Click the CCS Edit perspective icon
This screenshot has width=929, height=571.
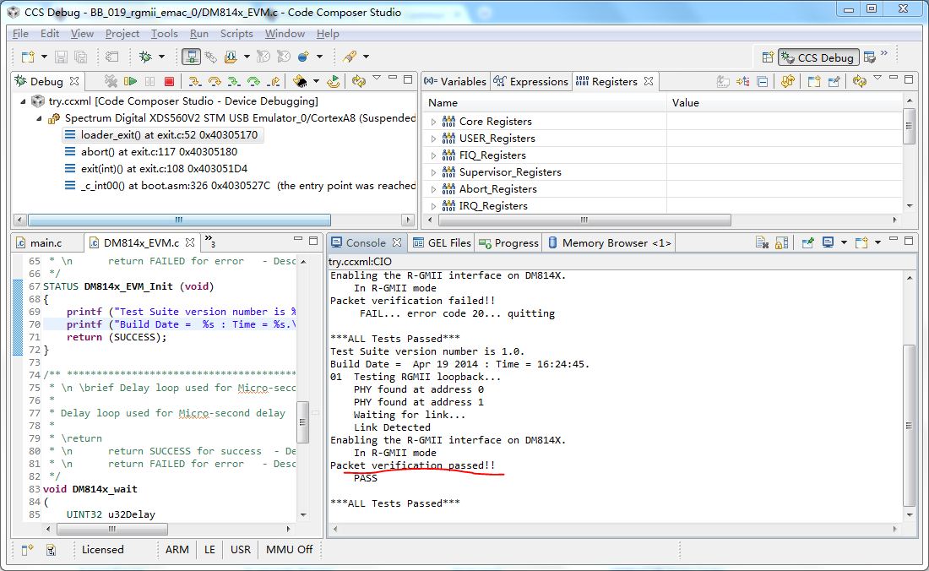[x=869, y=57]
